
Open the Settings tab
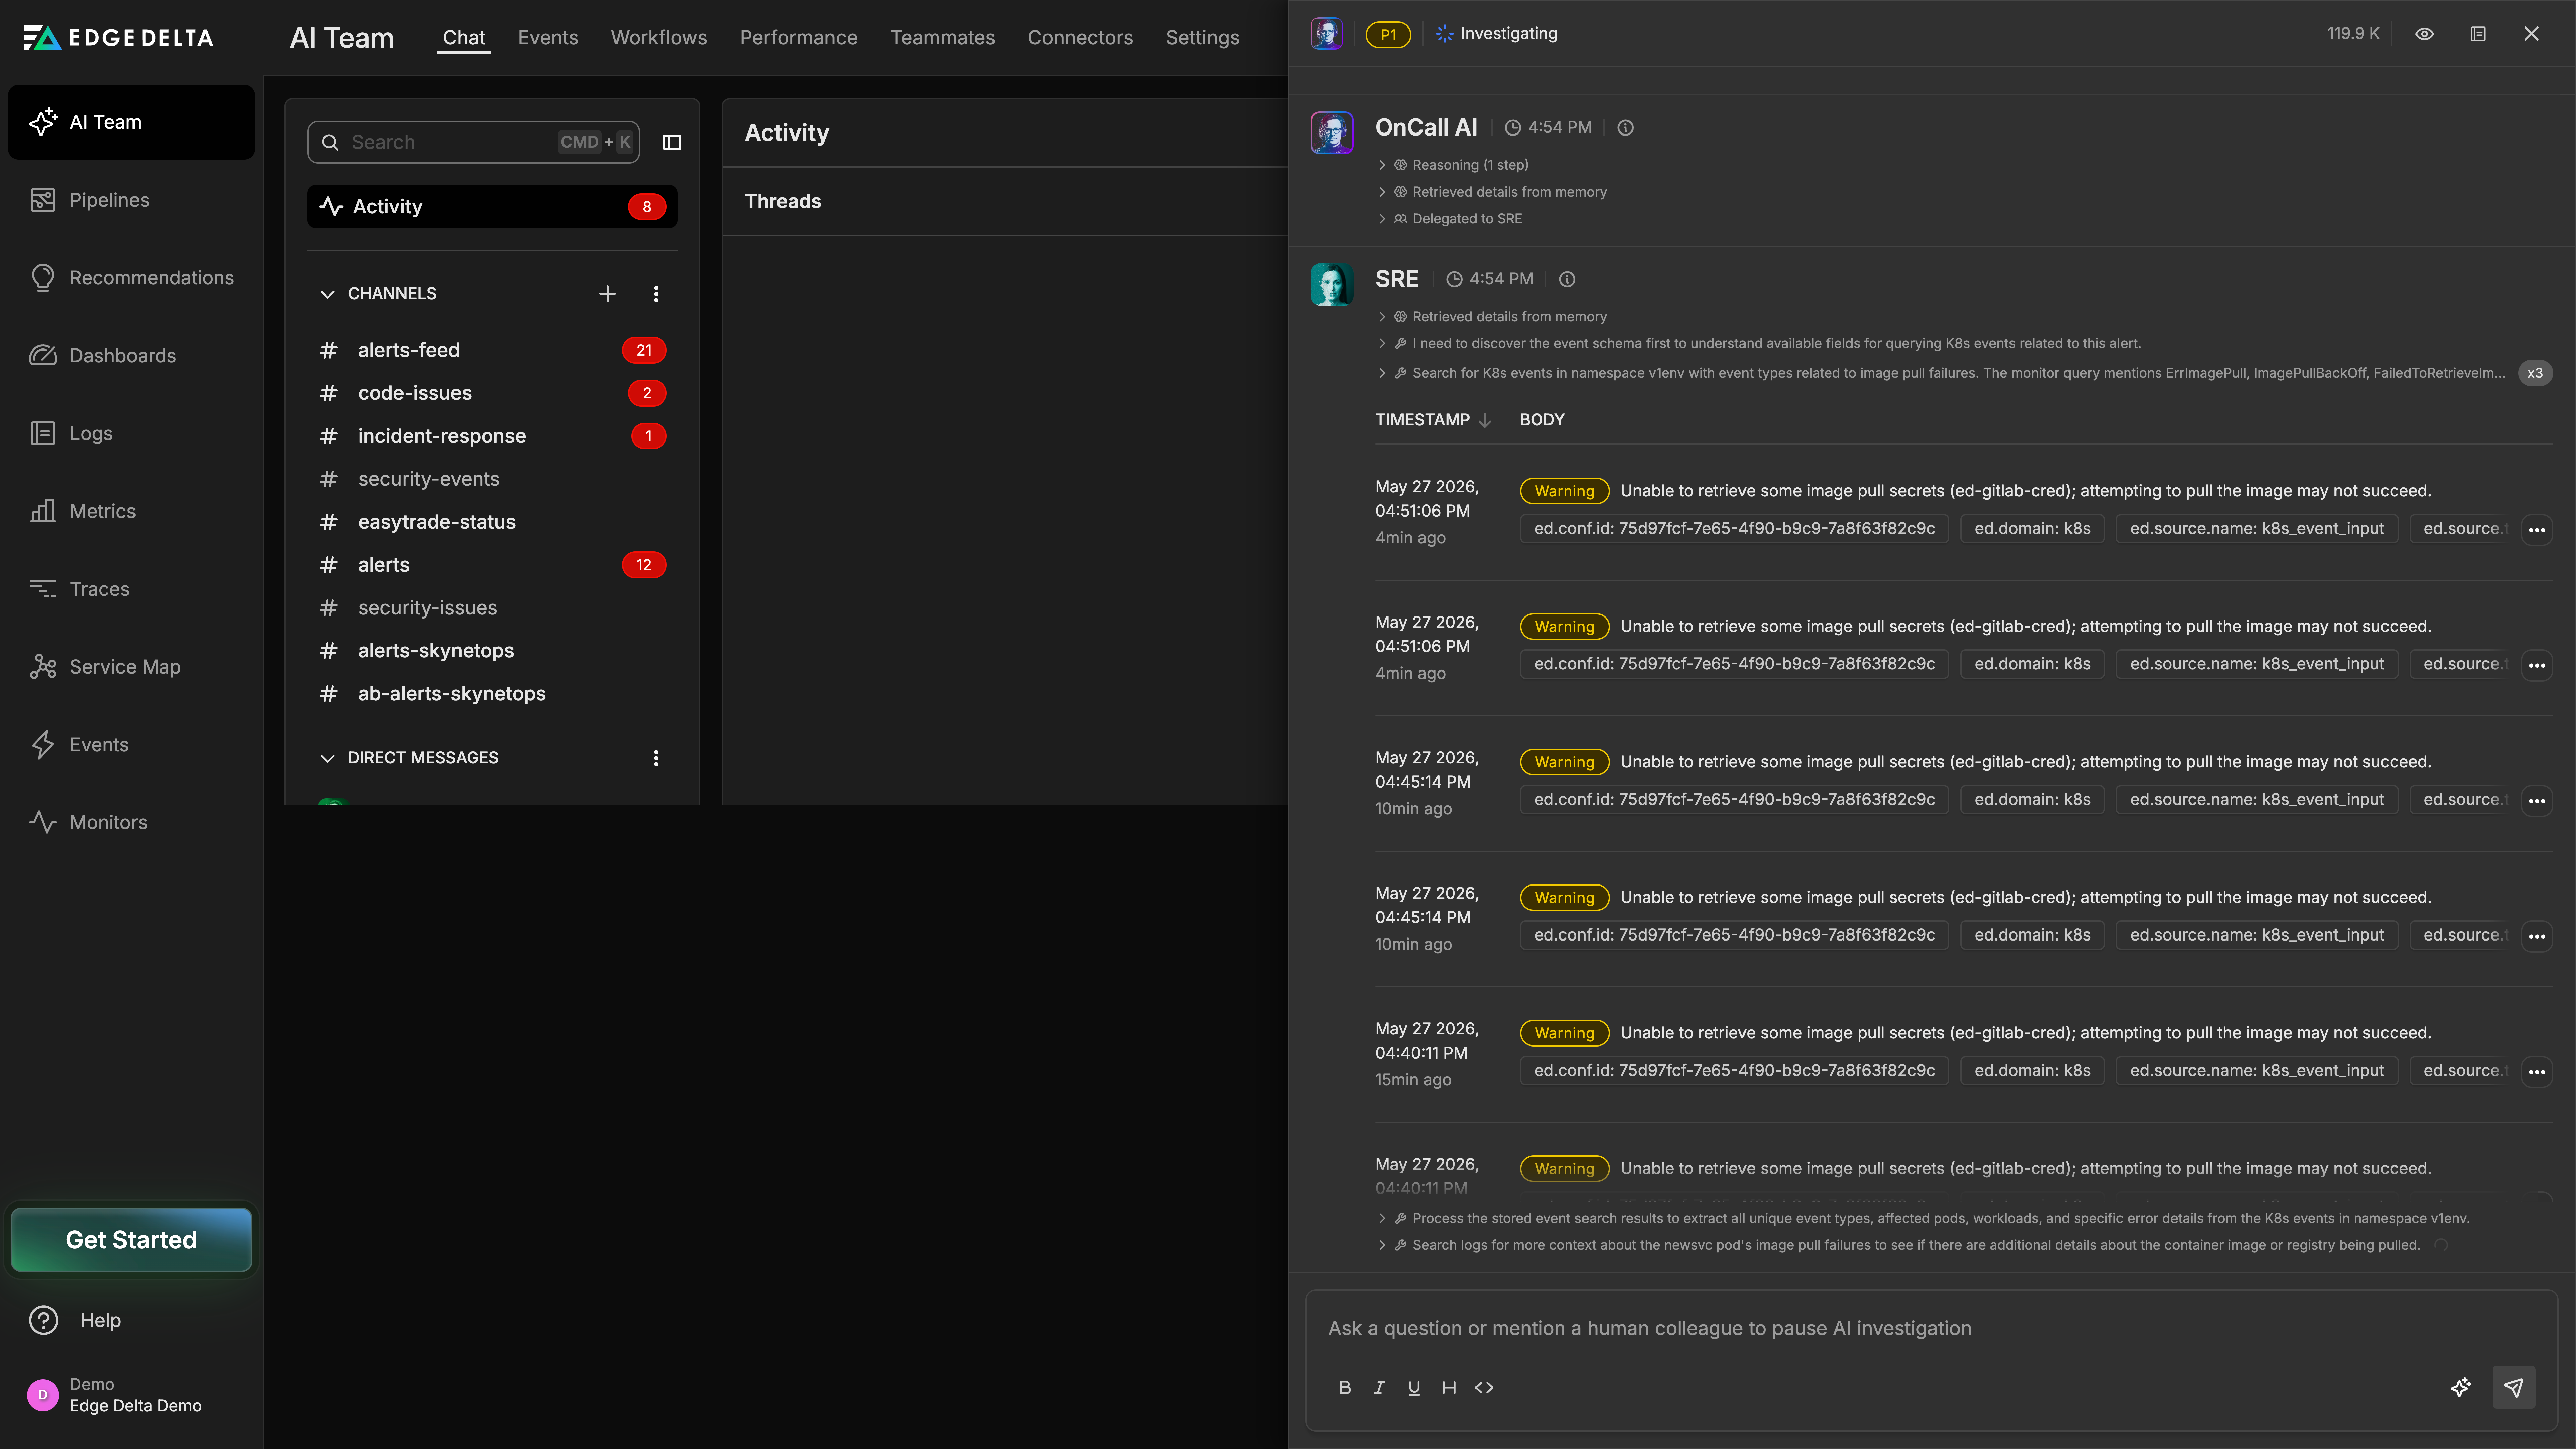pos(1202,38)
